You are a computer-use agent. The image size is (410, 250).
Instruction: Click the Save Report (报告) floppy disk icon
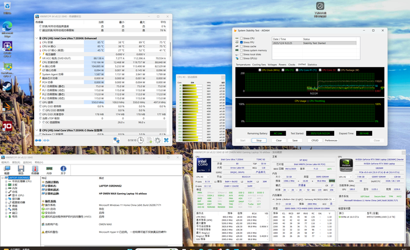(21, 167)
